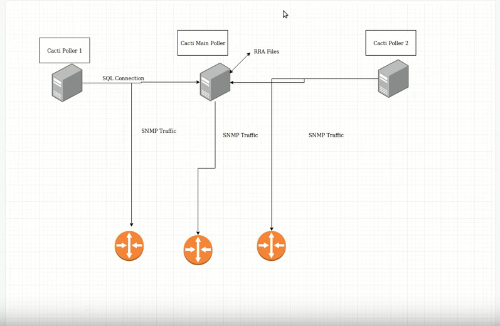Click the middle orange router icon
The image size is (500, 326).
tap(198, 250)
